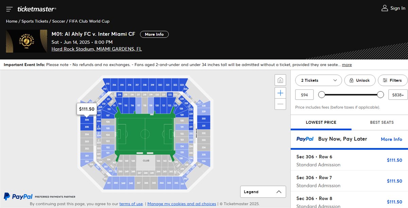Zoom in on the seat map
408x208 pixels.
[280, 93]
